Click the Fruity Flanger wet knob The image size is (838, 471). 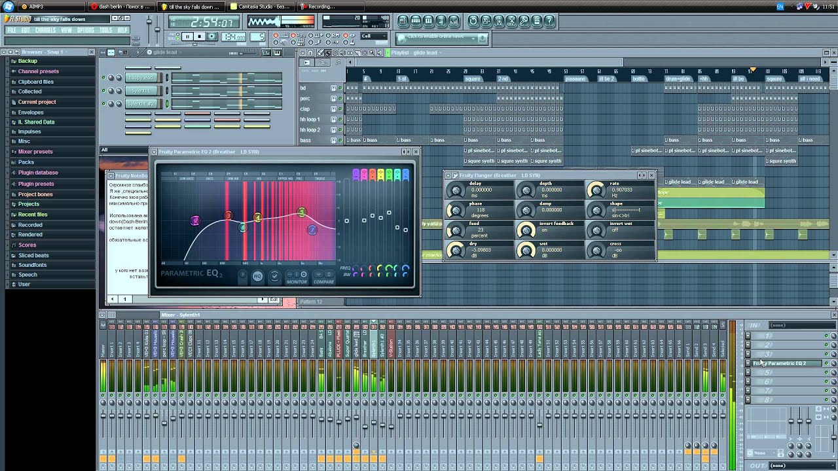(526, 250)
